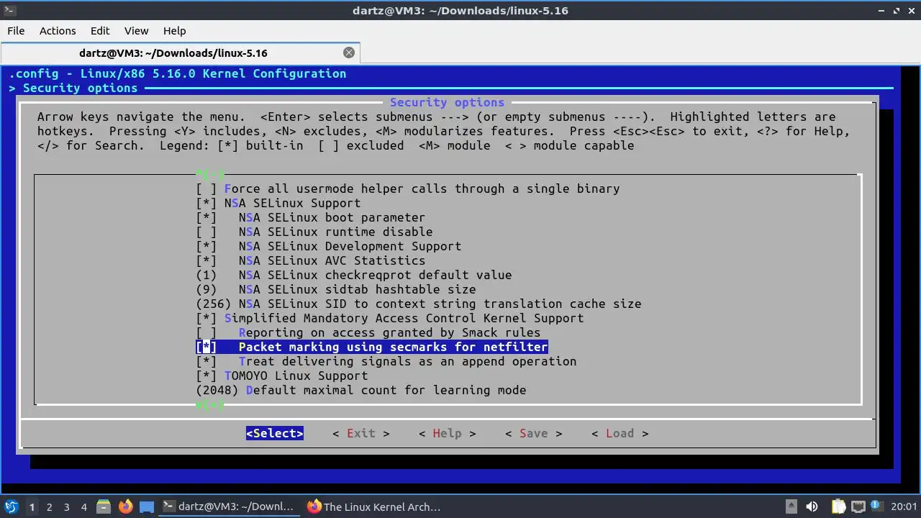Screen dimensions: 921x518
Task: Switch to The Linux Kernel Archives Firefox task
Action: pyautogui.click(x=375, y=506)
